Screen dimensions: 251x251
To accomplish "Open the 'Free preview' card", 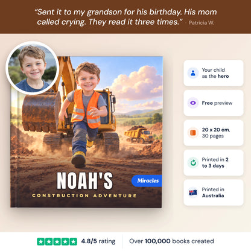I will [x=214, y=103].
